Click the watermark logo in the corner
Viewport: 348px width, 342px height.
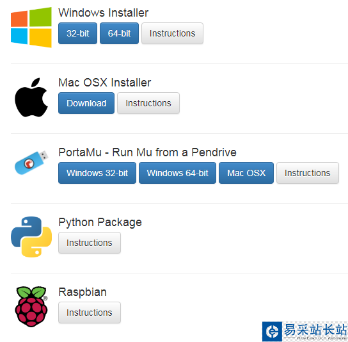coord(304,331)
